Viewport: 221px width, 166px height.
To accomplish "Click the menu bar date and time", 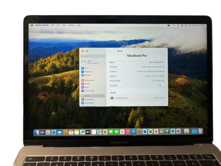I will click(196, 25).
